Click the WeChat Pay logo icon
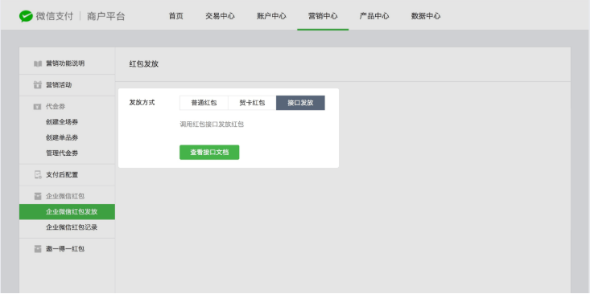 point(26,16)
